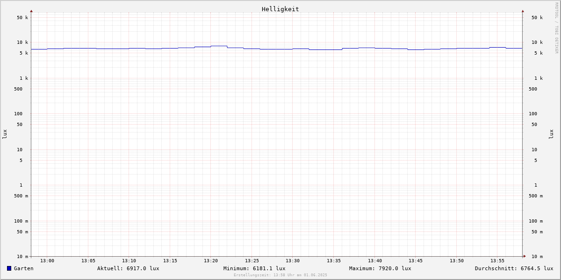Click the Helligkeit chart title
Screen dimensions: 561x280
click(x=280, y=9)
